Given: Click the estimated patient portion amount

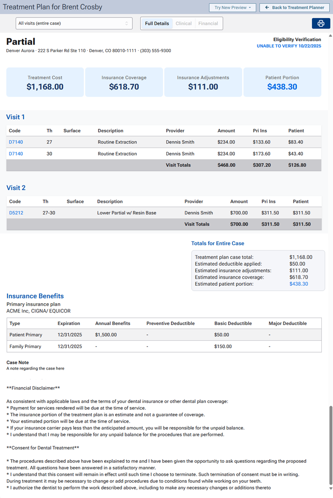Looking at the screenshot, I should tap(298, 284).
